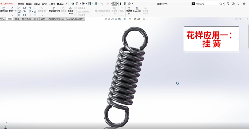Select the Smart Dimension (智能尺寸) tool
This screenshot has height=129, width=249.
tap(13, 9)
